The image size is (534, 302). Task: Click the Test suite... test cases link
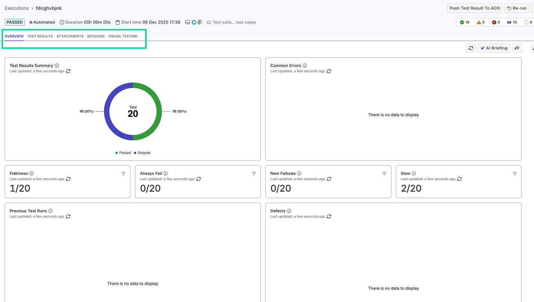pos(231,22)
